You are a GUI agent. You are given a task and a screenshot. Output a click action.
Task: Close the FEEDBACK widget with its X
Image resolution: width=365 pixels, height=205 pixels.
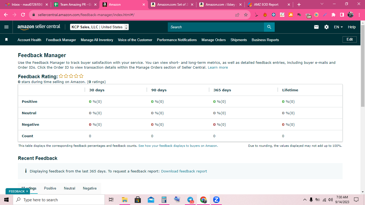[27, 191]
